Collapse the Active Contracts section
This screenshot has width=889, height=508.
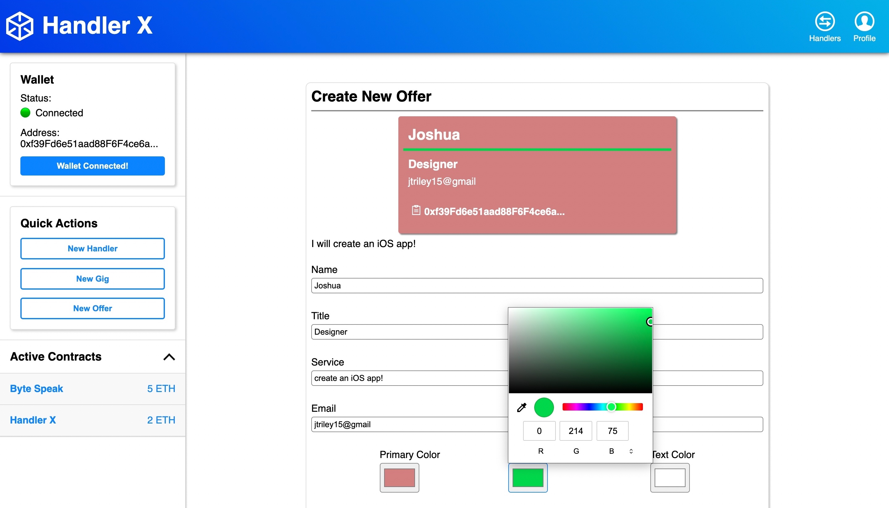(x=169, y=357)
